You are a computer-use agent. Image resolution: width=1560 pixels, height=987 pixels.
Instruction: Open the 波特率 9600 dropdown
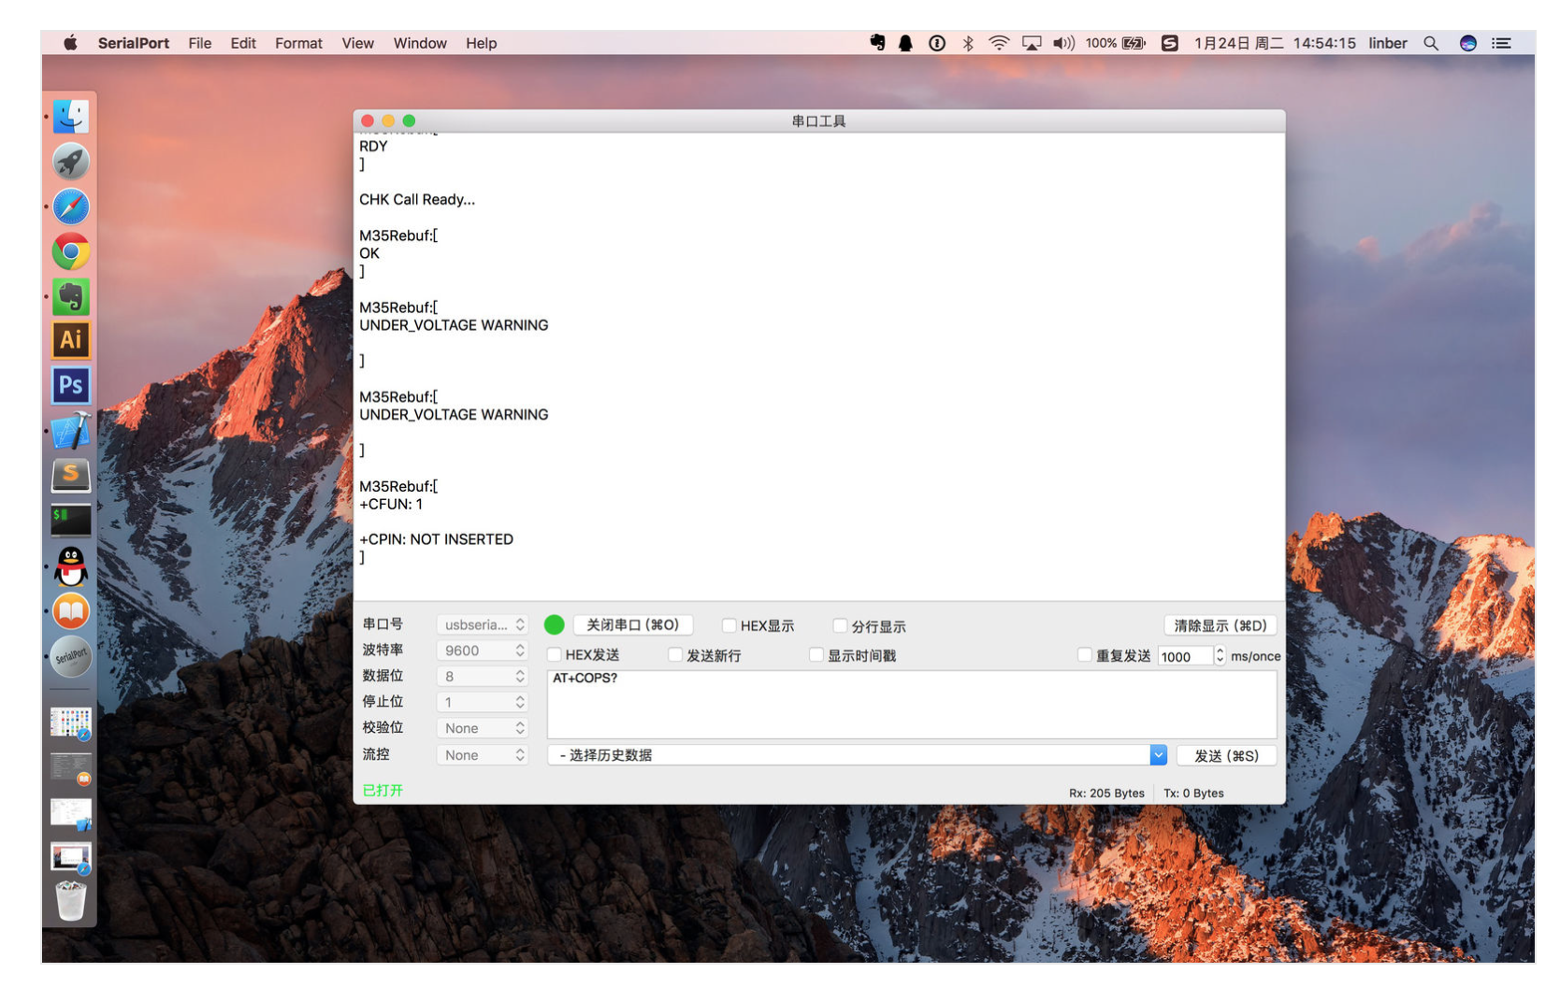coord(483,651)
